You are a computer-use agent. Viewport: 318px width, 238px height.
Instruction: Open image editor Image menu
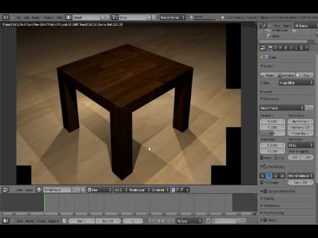click(x=29, y=190)
